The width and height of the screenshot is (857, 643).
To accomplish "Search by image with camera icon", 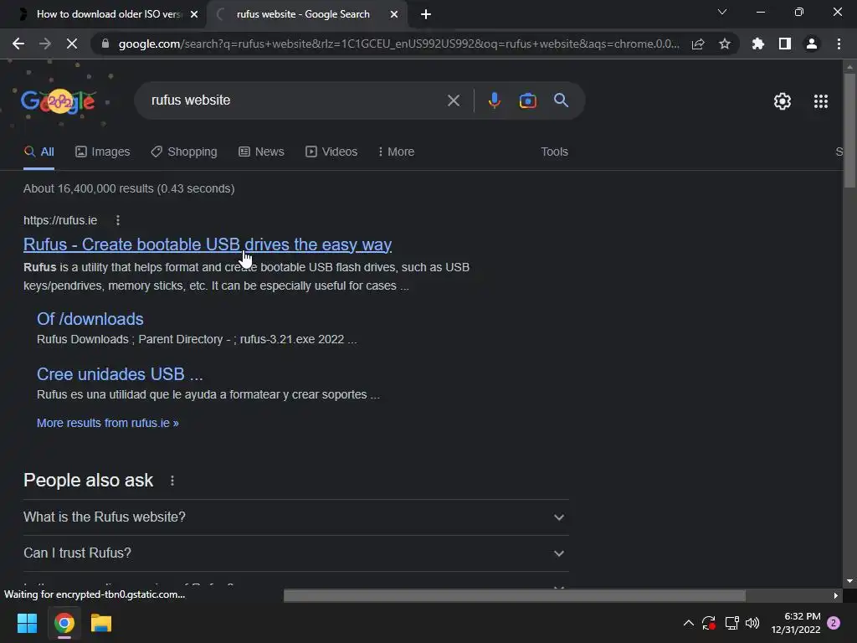I will click(x=527, y=100).
